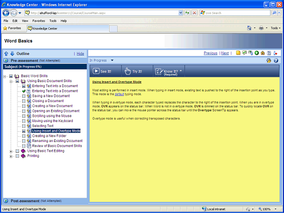Open the Favorites menu in the menu bar
The width and height of the screenshot is (284, 213).
click(x=39, y=21)
